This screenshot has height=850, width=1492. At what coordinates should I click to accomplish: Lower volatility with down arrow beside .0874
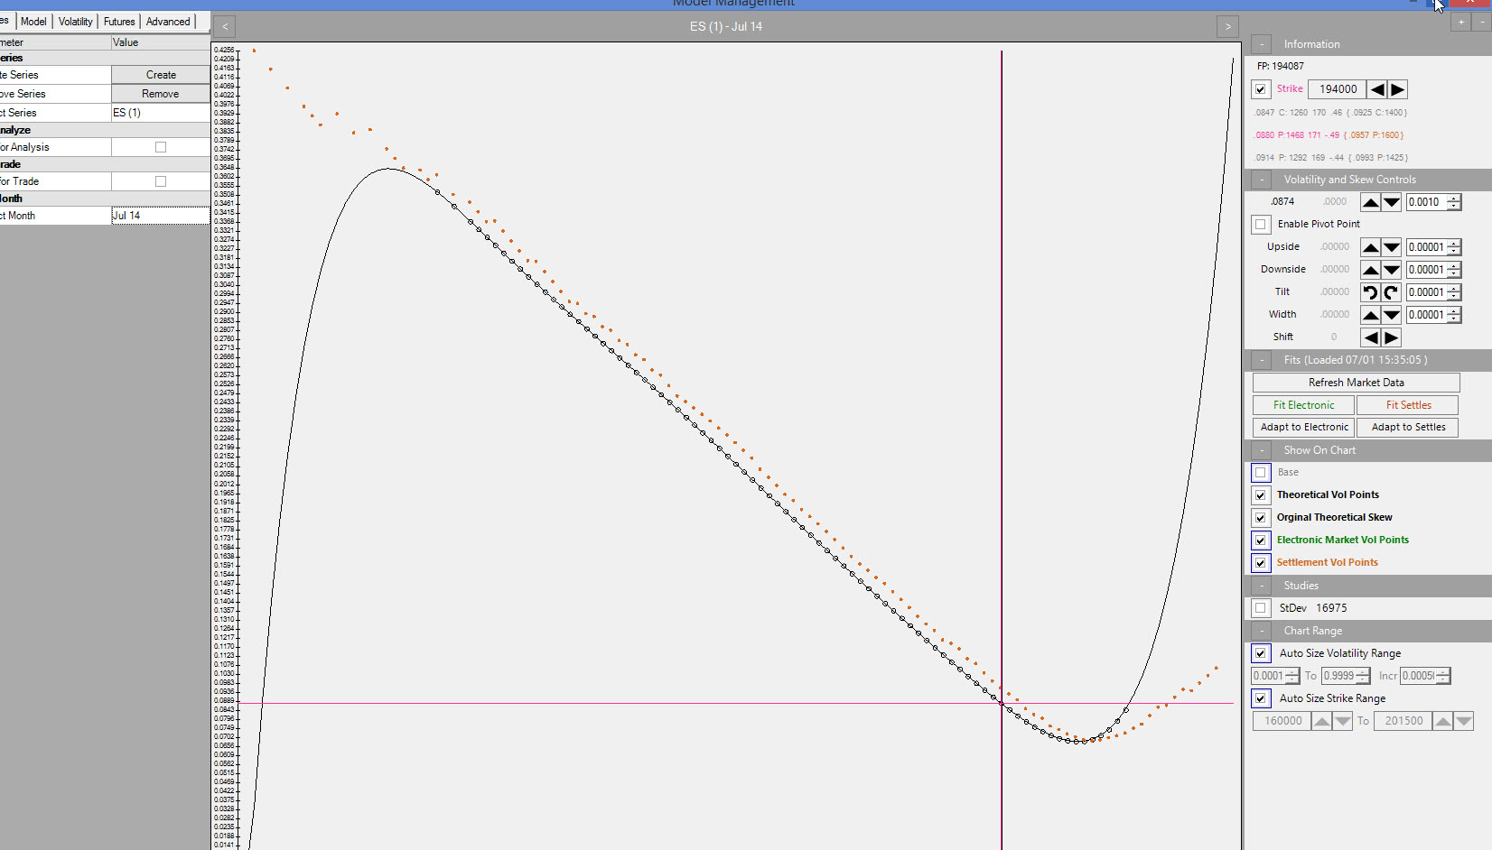(1392, 202)
